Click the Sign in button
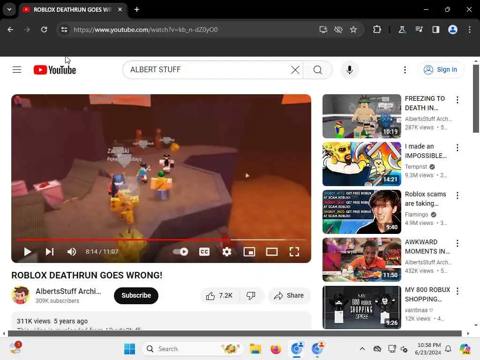The image size is (480, 360). coord(441,70)
